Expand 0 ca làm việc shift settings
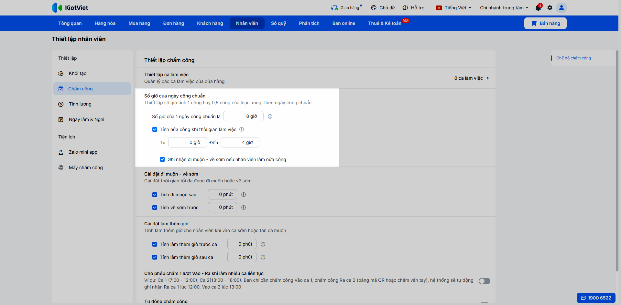This screenshot has width=621, height=305. tap(472, 78)
